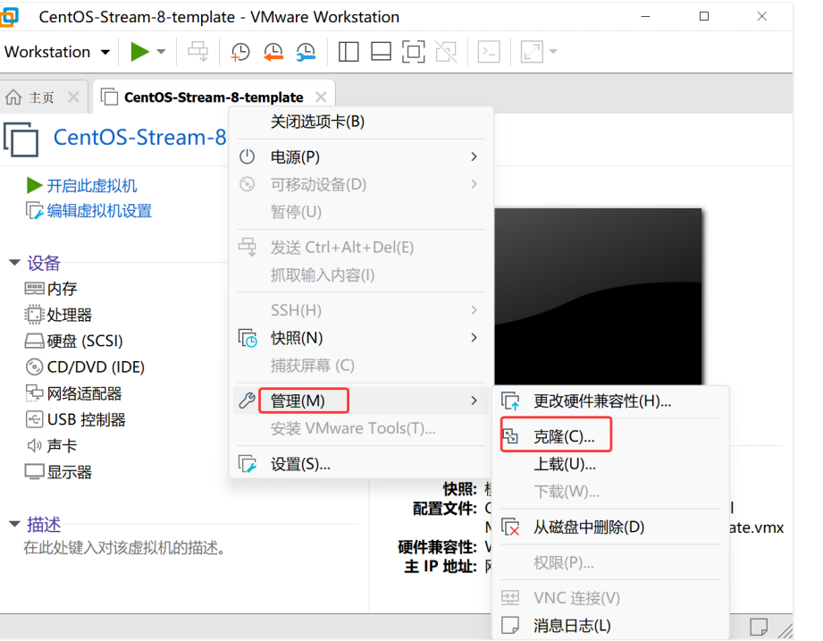Image resolution: width=823 pixels, height=641 pixels.
Task: Open the 快照(N) submenu
Action: [361, 338]
